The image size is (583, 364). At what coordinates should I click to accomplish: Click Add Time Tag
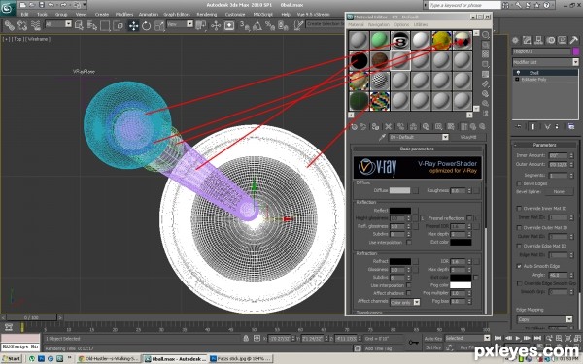click(x=378, y=348)
